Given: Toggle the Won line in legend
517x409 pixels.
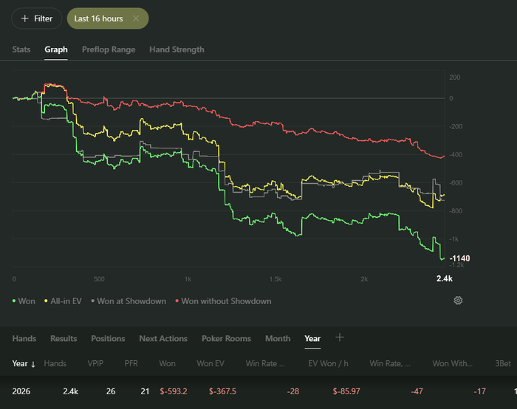Looking at the screenshot, I should (24, 301).
